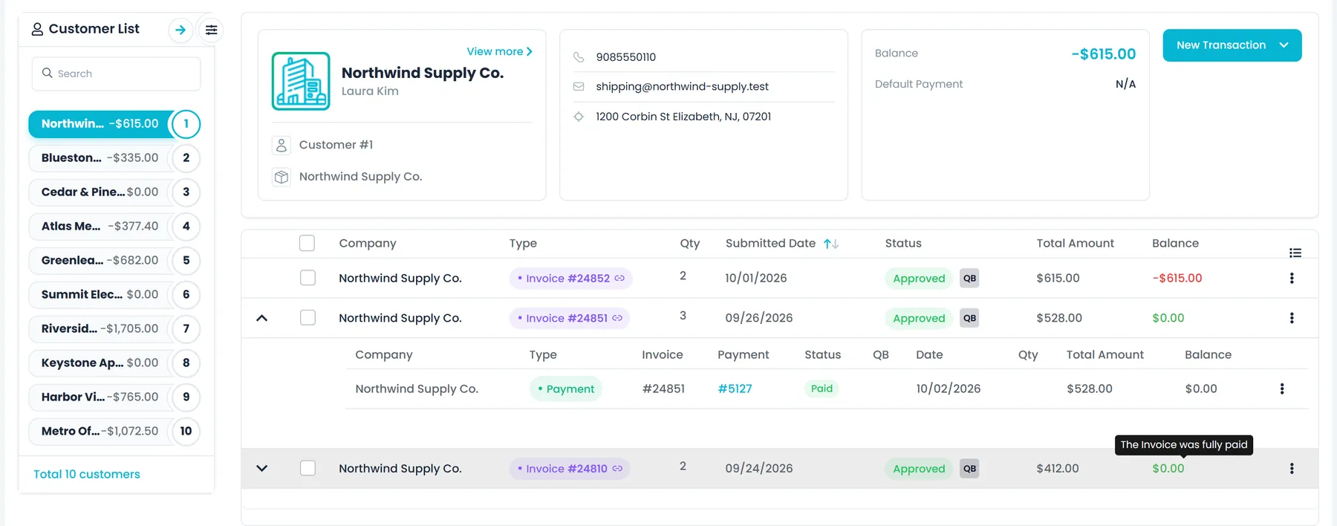1337x526 pixels.
Task: Check the box for Invoice #24851 row
Action: pyautogui.click(x=308, y=317)
